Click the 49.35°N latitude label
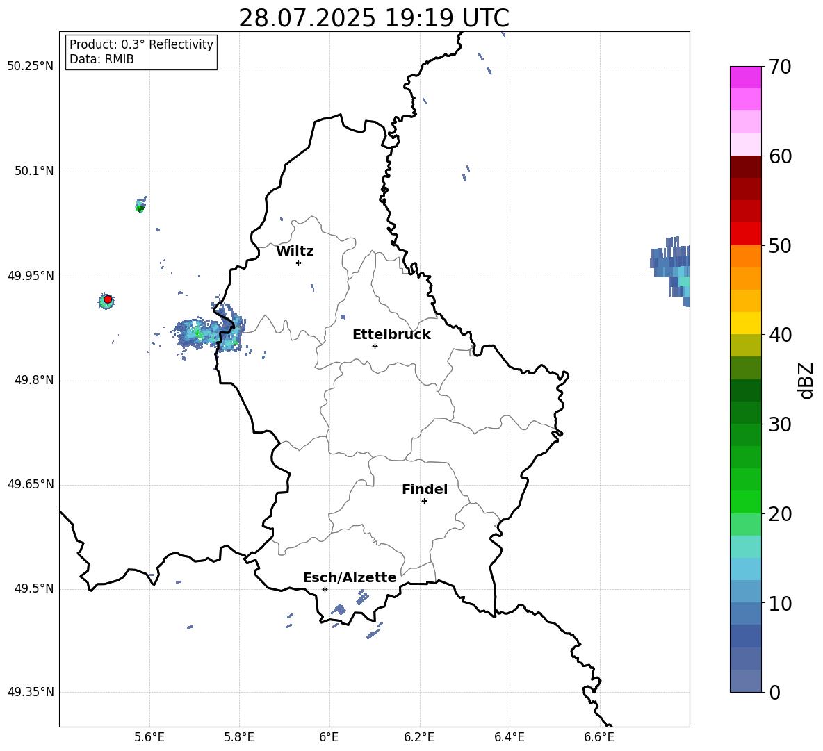The image size is (823, 751). [31, 692]
